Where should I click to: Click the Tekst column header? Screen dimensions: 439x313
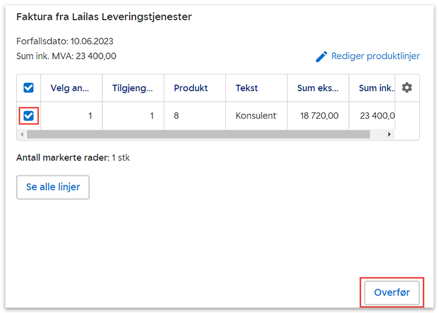247,88
